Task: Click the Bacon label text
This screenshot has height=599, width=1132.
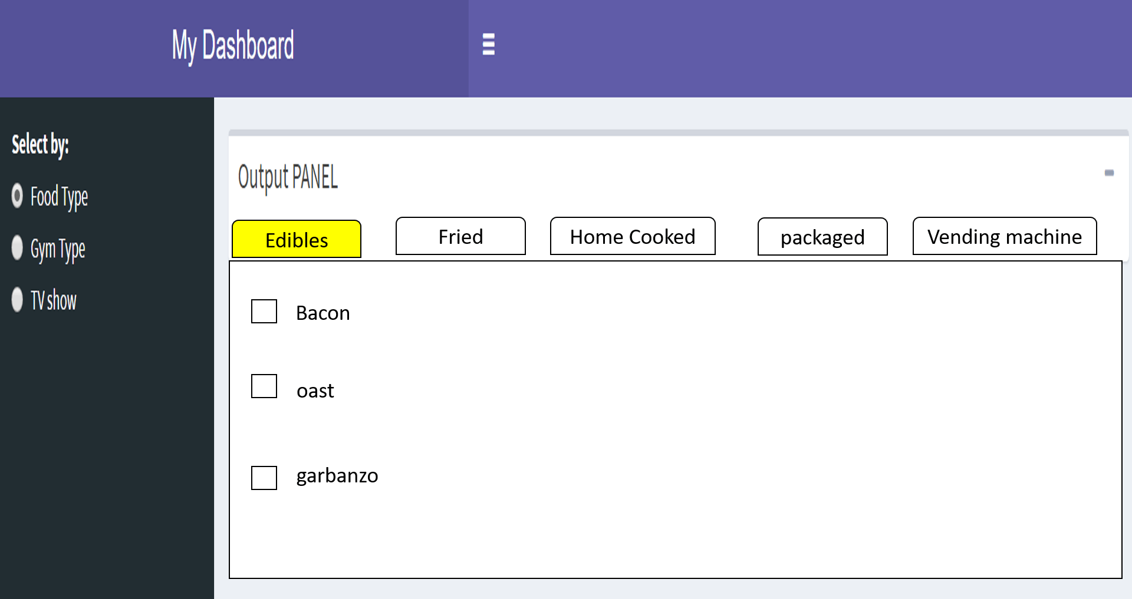Action: (323, 313)
